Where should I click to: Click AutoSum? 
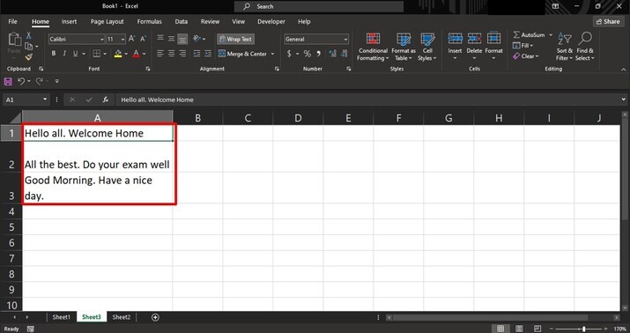(x=530, y=35)
